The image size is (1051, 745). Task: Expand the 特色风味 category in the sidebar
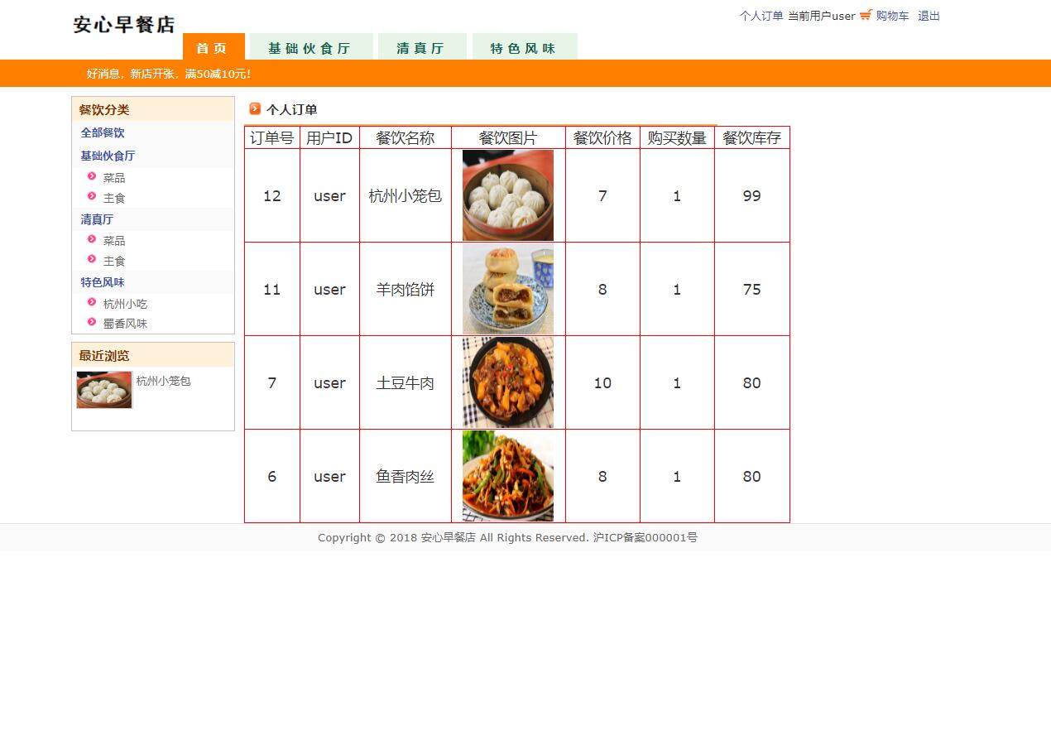pos(103,281)
